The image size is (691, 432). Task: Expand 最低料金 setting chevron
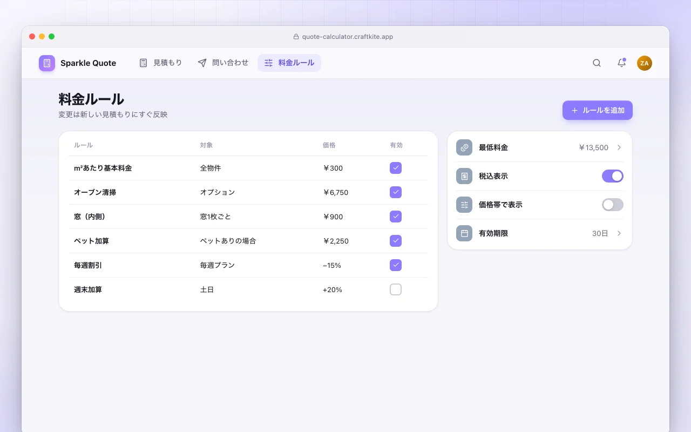pos(619,147)
